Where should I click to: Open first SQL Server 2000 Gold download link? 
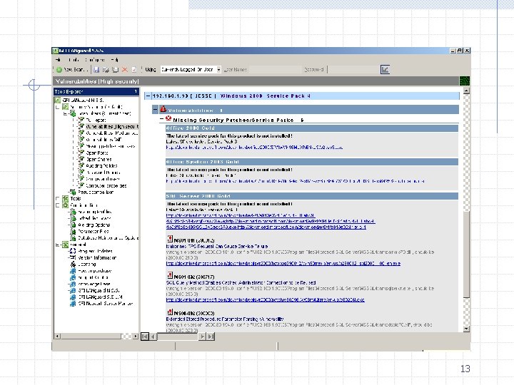pyautogui.click(x=241, y=215)
